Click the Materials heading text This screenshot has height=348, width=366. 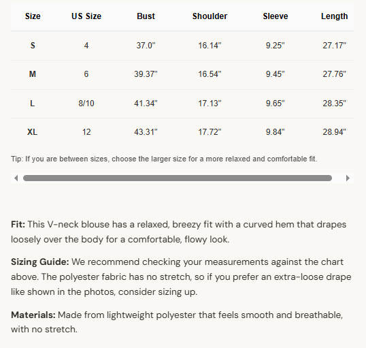tap(33, 315)
